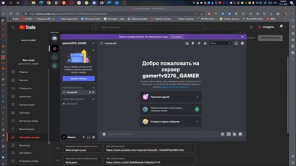
Task: Dismiss the server boost promo card
Action: click(x=93, y=50)
